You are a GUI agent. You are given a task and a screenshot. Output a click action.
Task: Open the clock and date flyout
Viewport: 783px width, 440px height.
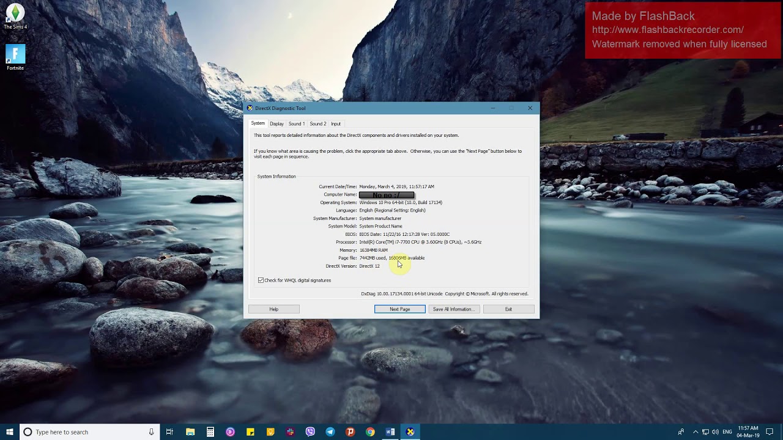748,432
